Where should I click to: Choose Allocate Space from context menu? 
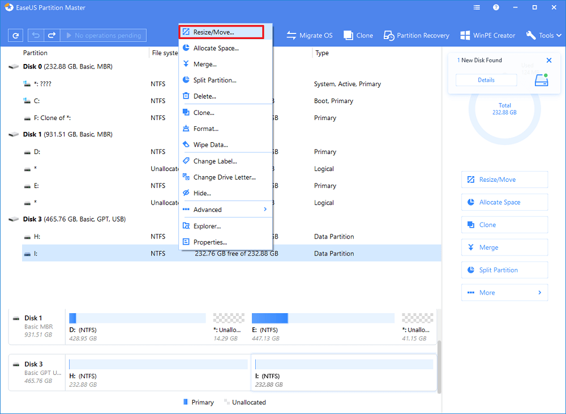tap(226, 48)
